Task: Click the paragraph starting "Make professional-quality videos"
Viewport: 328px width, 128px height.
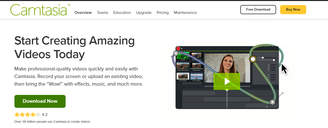Action: click(x=79, y=76)
